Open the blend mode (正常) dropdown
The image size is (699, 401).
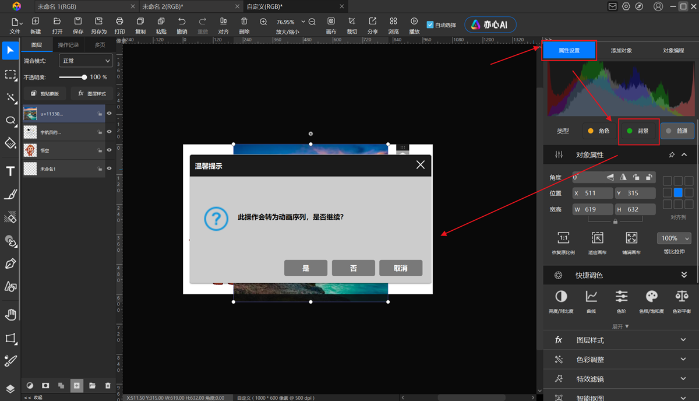point(86,61)
